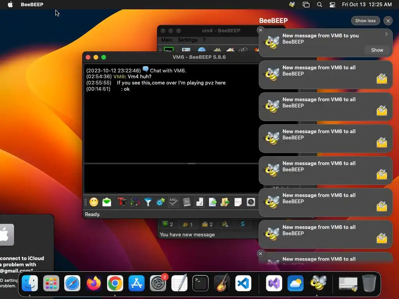Click the 'Show less' notifications button
Image resolution: width=399 pixels, height=299 pixels.
click(x=365, y=21)
